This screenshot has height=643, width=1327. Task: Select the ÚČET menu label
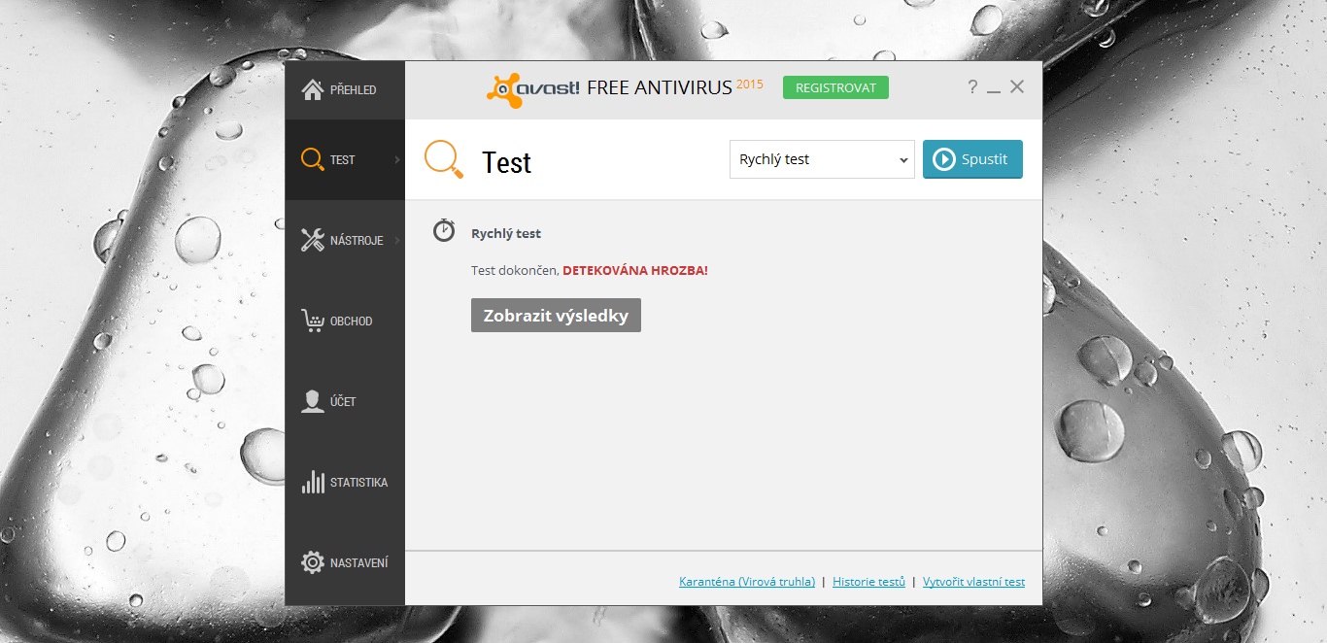(x=343, y=401)
